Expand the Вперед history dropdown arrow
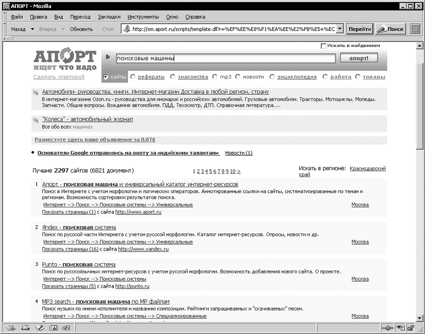425x334 pixels. pos(63,29)
